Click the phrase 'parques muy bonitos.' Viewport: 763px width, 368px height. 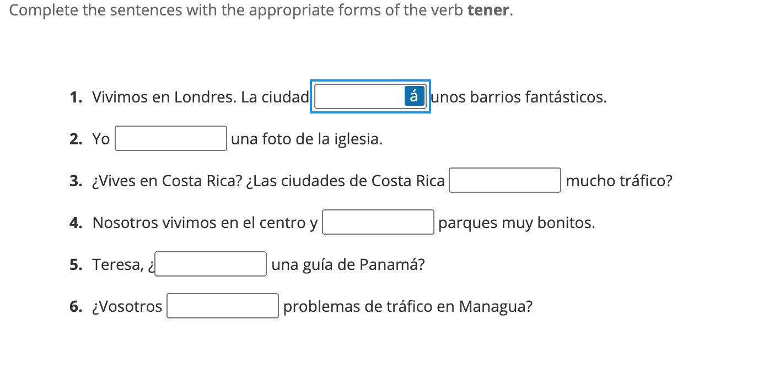pyautogui.click(x=517, y=223)
